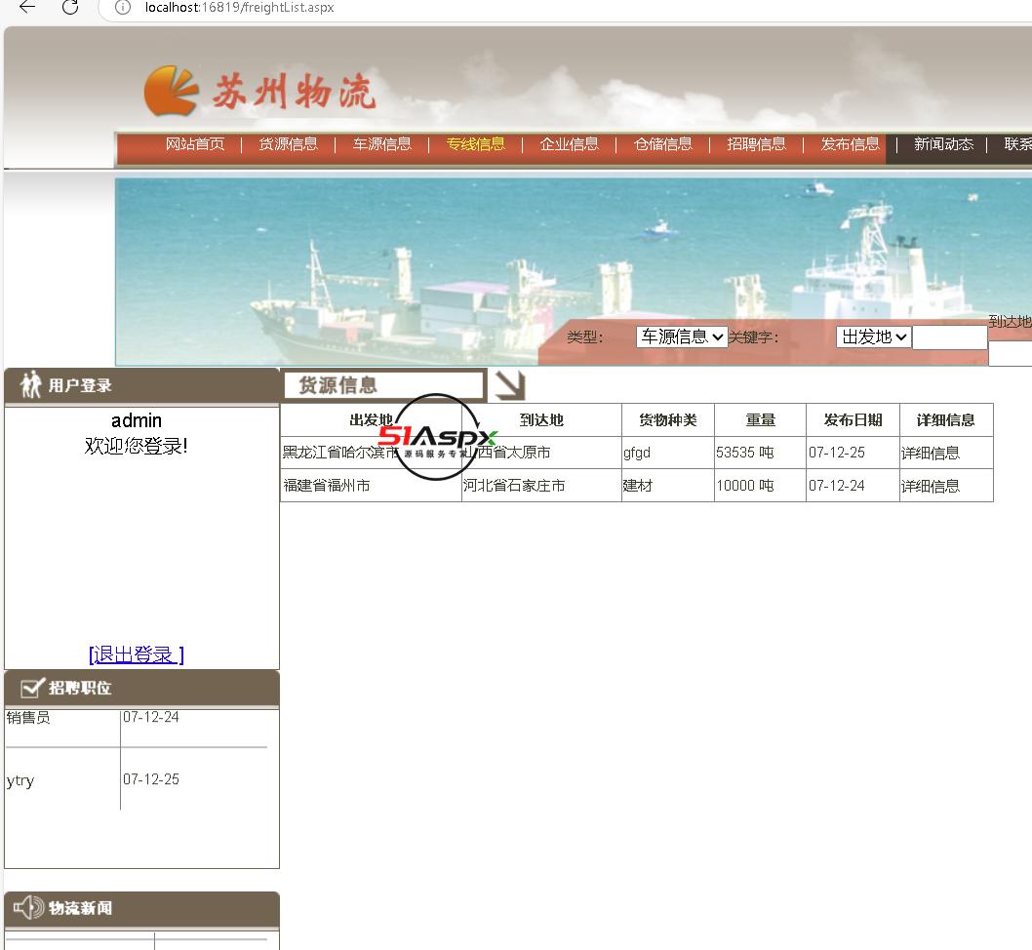The image size is (1032, 950).
Task: Open 详细信息 for the 福建省福州市 row
Action: point(930,486)
